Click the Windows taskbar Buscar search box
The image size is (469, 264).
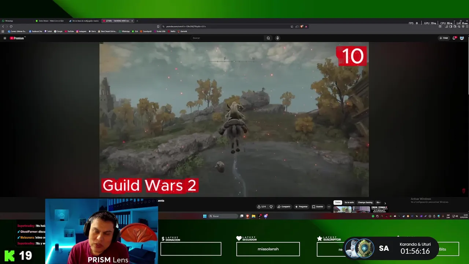click(x=224, y=216)
